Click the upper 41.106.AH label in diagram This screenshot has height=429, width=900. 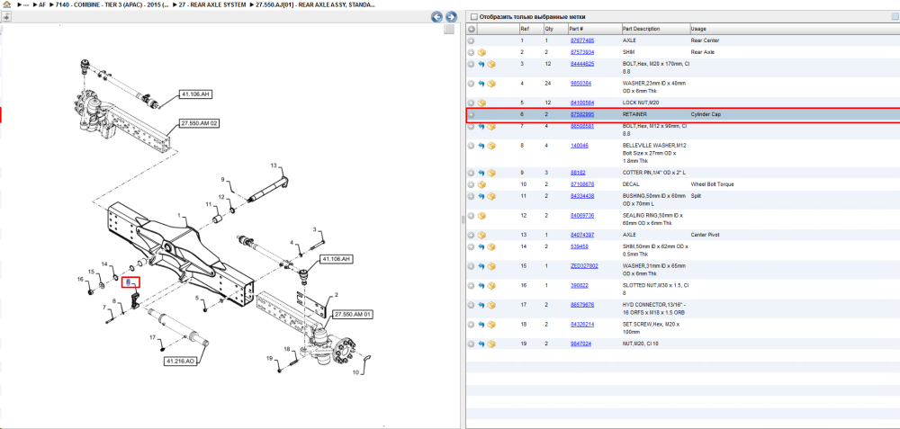coord(195,94)
